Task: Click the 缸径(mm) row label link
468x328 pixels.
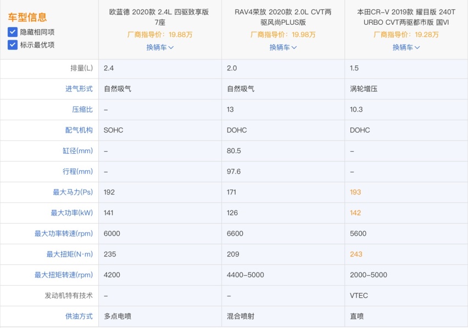Action: 77,151
